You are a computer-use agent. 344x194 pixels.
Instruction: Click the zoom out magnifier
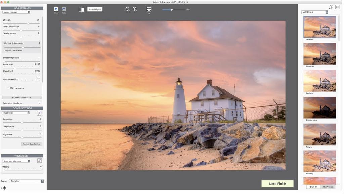(127, 9)
